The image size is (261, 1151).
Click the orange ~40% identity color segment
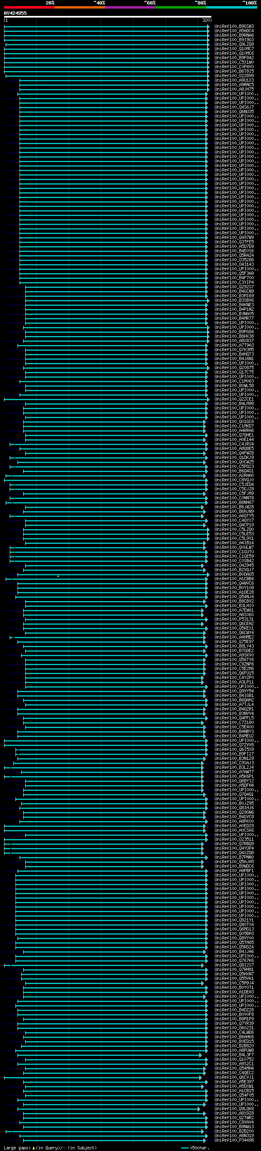pos(80,7)
